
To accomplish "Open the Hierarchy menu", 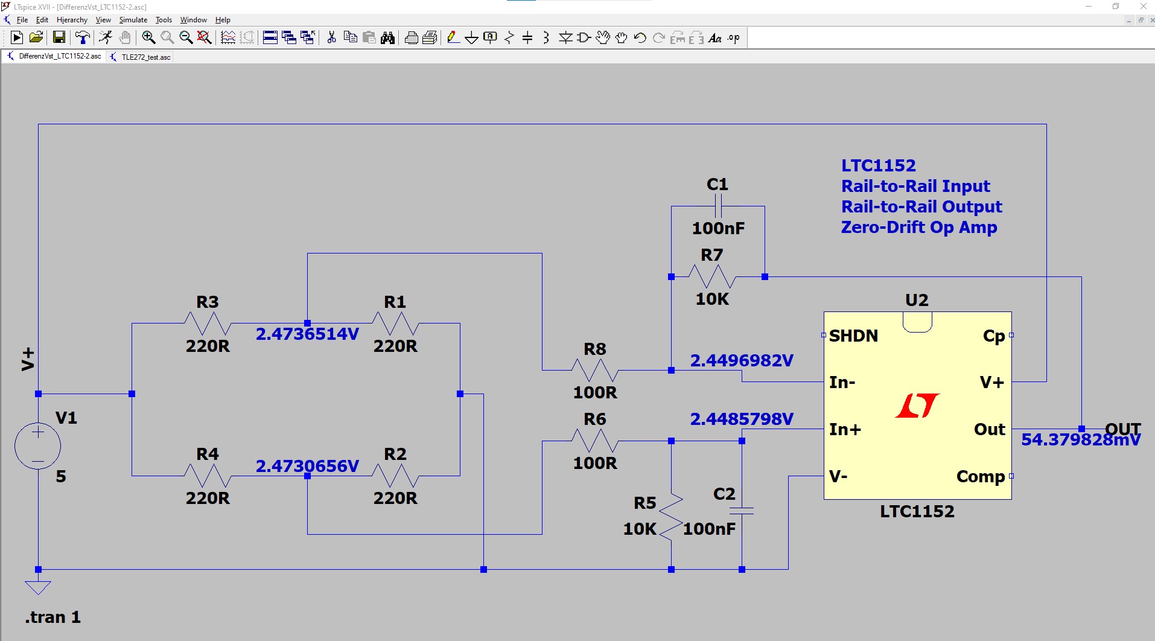I will [x=72, y=20].
